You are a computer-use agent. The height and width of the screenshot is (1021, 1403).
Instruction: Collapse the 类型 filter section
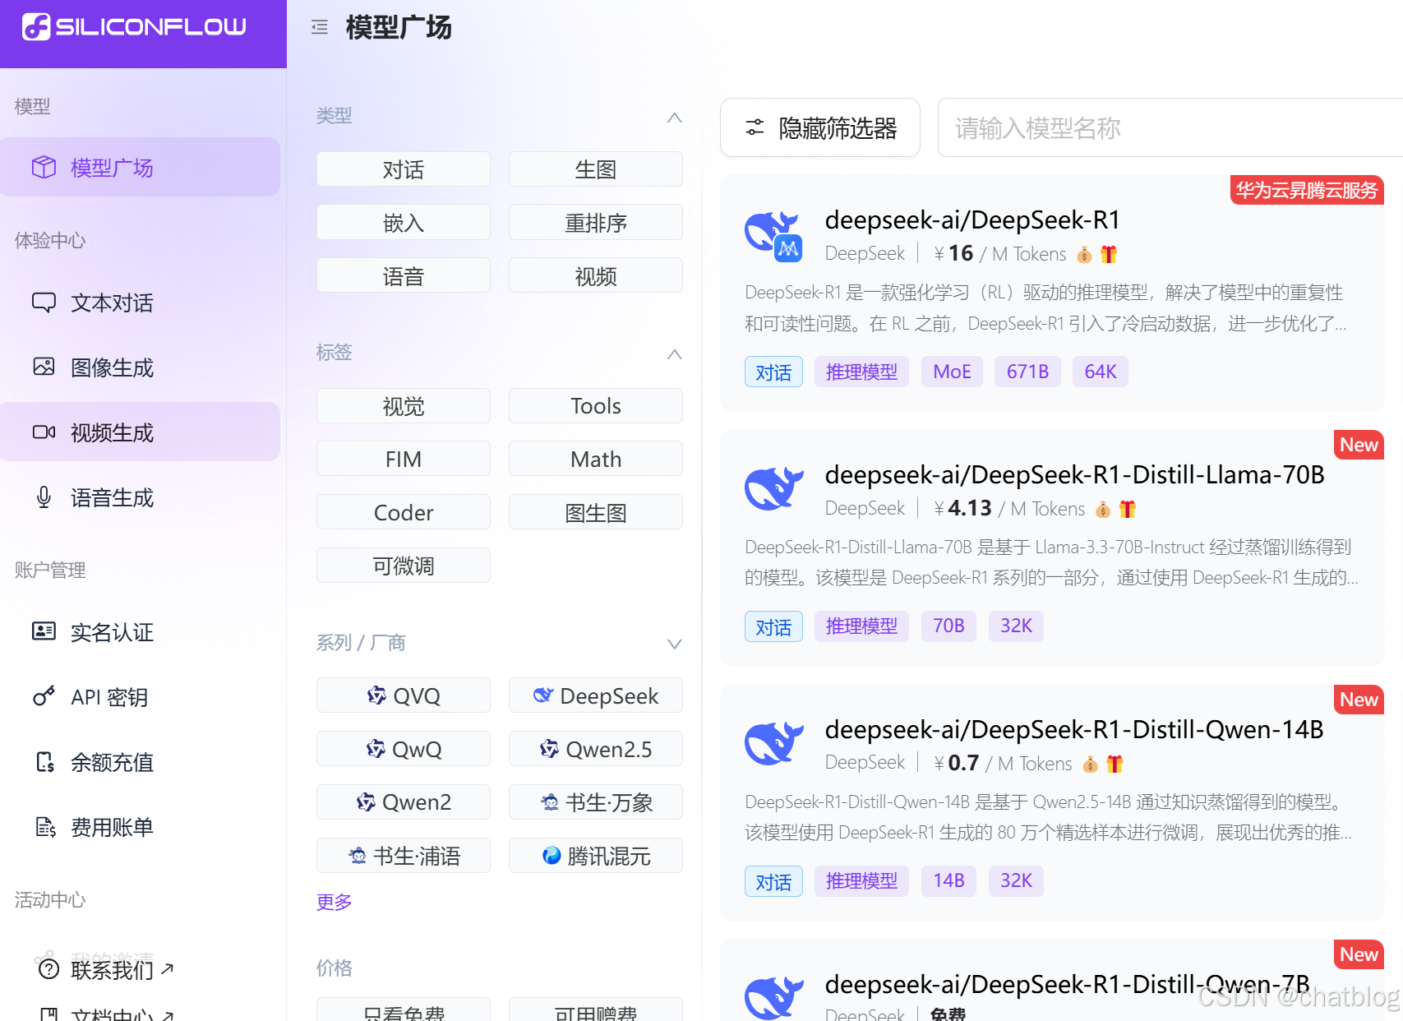tap(674, 118)
